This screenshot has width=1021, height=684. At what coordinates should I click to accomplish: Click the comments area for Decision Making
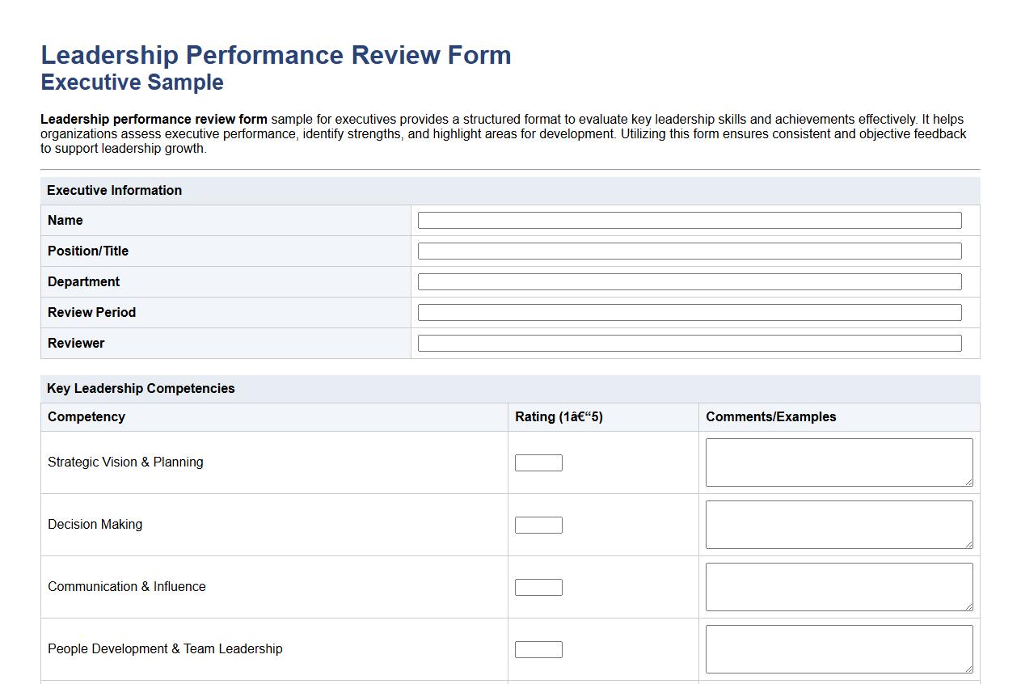pyautogui.click(x=838, y=523)
